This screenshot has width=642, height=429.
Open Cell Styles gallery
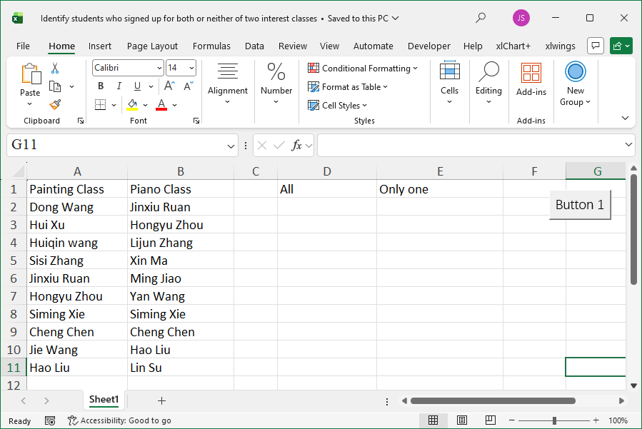pos(338,105)
